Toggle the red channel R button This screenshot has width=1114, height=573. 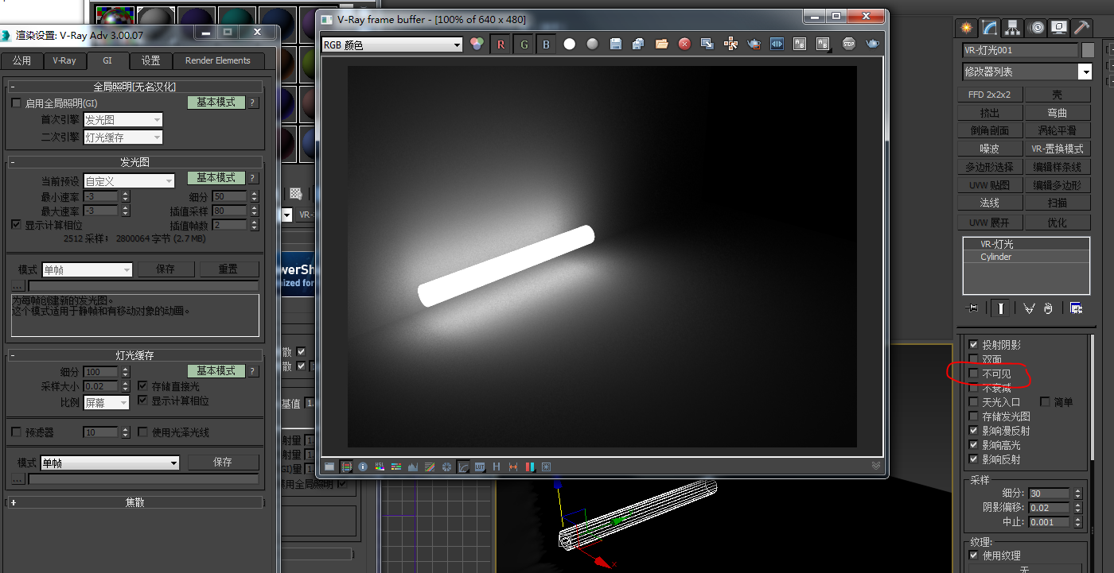(501, 45)
